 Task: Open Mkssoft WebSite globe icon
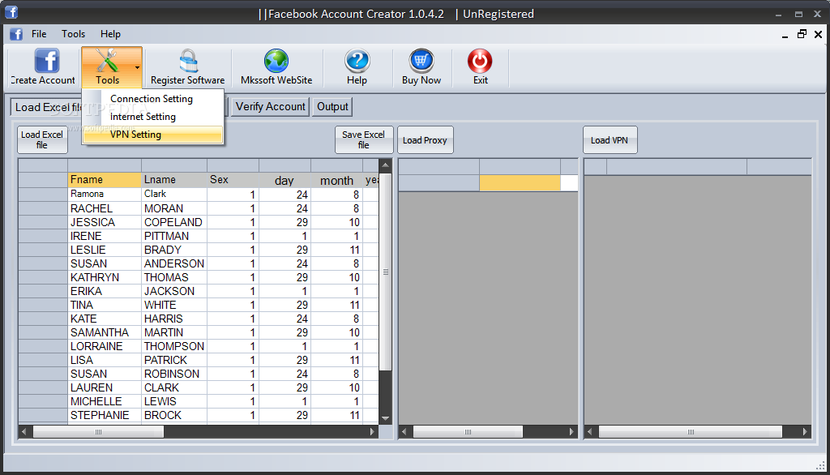click(276, 61)
